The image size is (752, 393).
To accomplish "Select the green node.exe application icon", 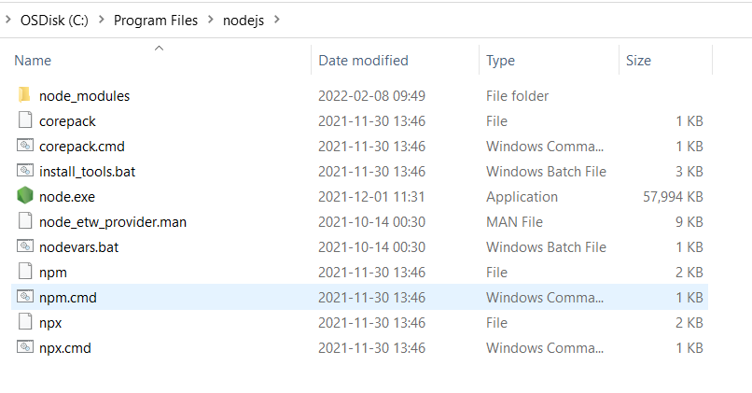I will pos(25,196).
